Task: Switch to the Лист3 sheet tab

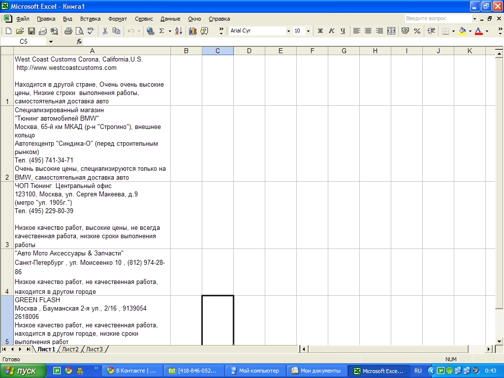Action: (94, 349)
